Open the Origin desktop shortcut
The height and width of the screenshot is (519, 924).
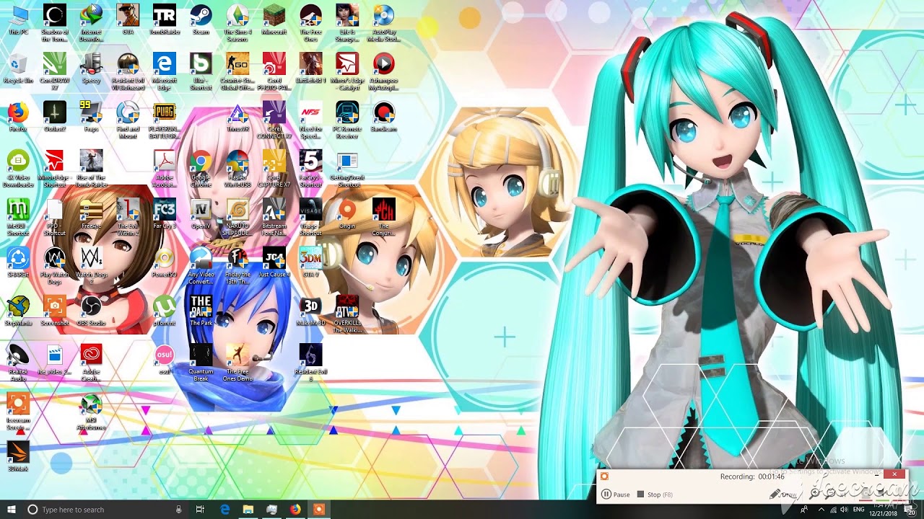click(347, 214)
